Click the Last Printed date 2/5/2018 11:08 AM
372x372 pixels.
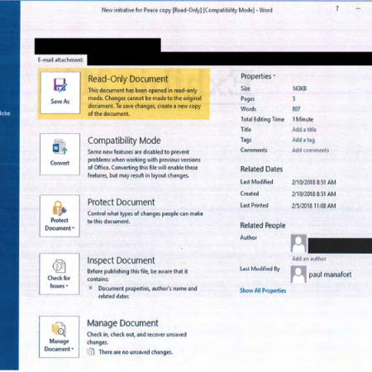[314, 206]
